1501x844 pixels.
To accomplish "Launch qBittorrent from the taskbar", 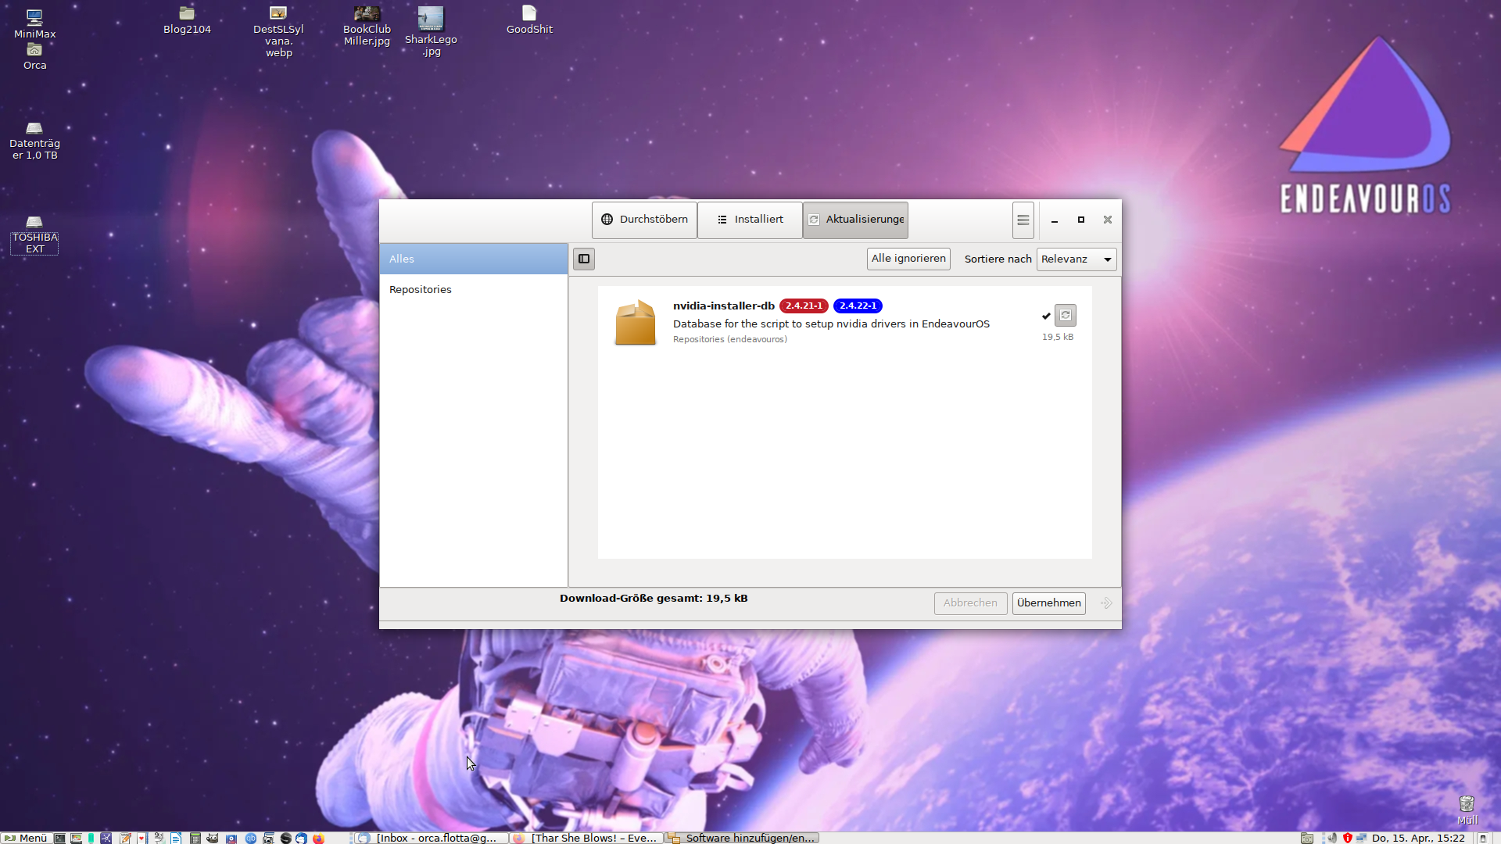I will point(250,838).
